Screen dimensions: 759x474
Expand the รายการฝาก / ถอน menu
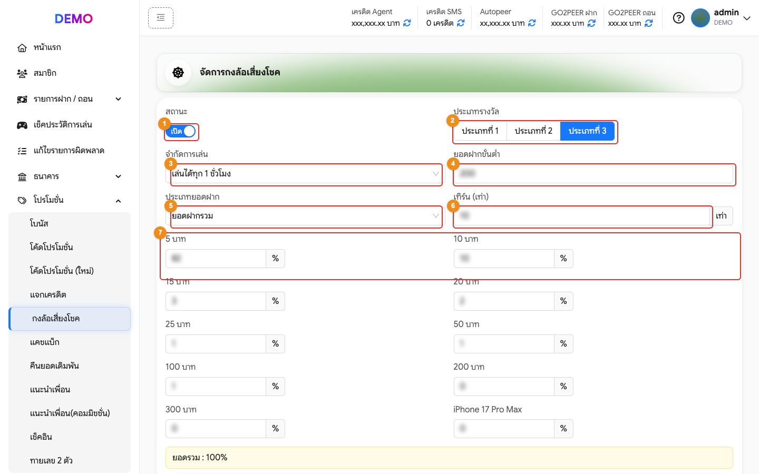tap(119, 99)
